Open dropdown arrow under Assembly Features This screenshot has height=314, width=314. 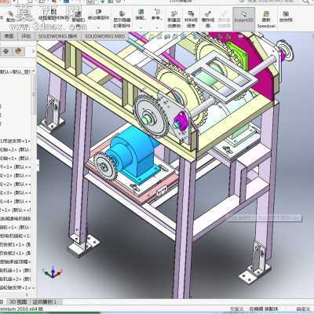(141, 27)
